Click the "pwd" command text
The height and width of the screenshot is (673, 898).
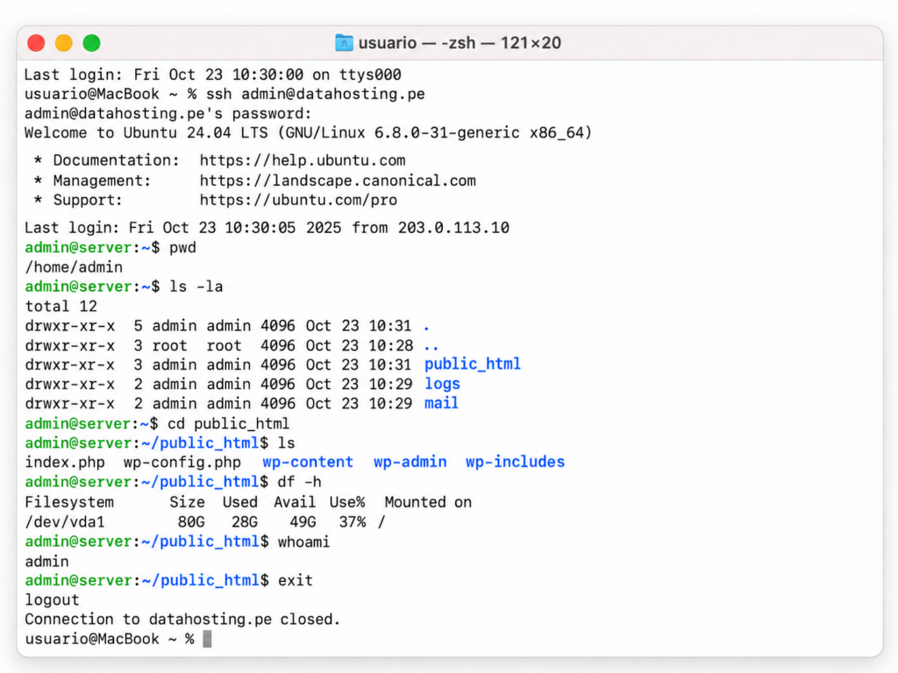[x=182, y=248]
